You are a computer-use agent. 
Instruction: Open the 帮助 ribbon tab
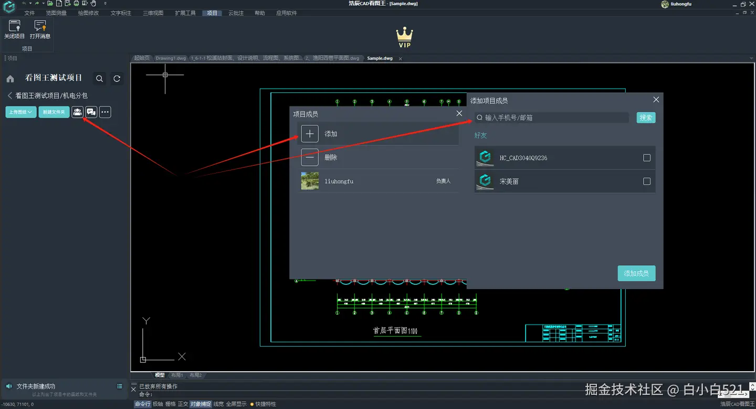(260, 13)
